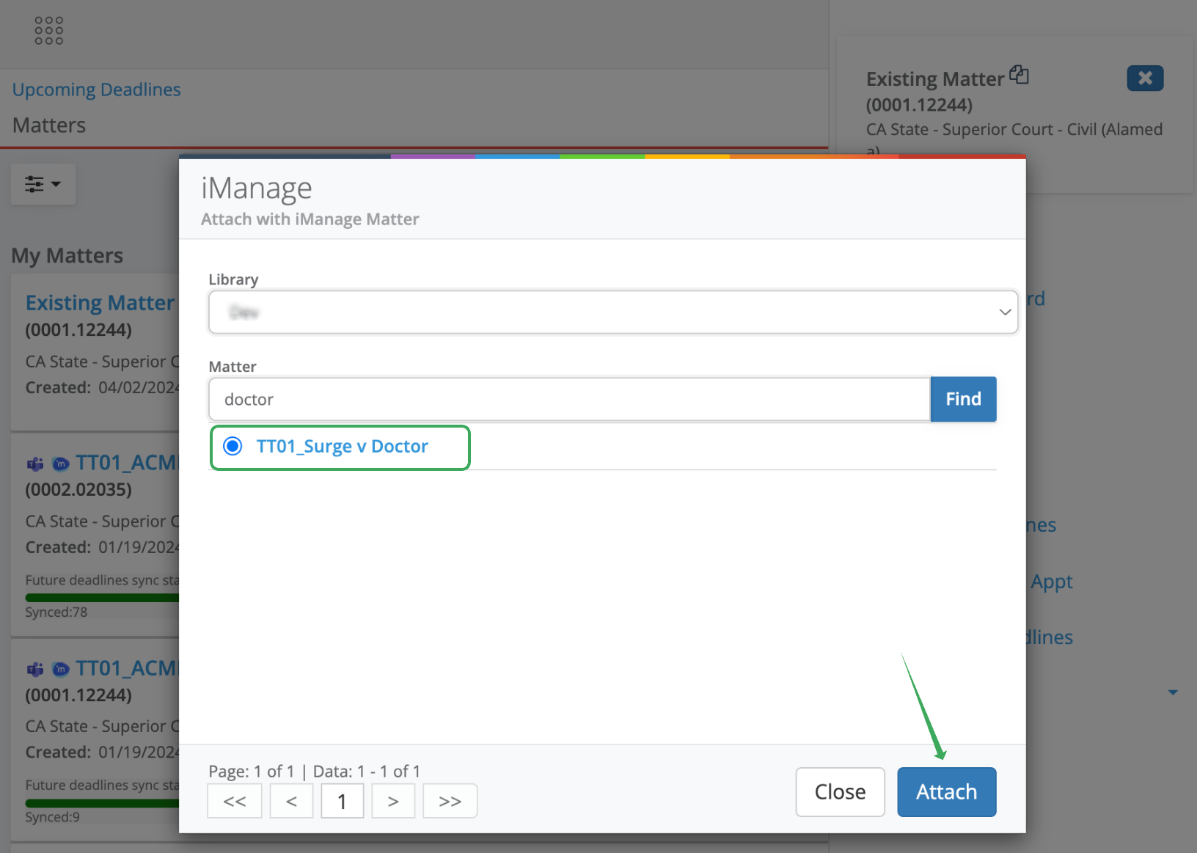
Task: Expand the Library dropdown
Action: (613, 312)
